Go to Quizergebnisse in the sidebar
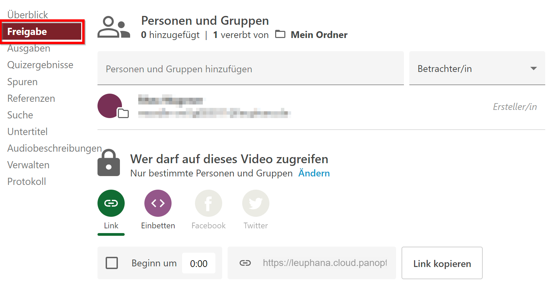 (40, 65)
